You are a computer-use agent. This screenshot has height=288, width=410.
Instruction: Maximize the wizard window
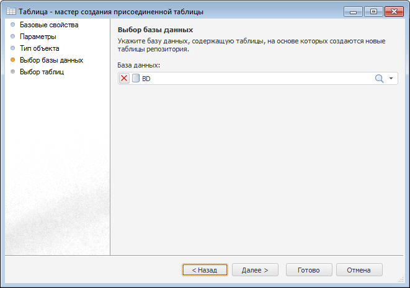coord(373,11)
